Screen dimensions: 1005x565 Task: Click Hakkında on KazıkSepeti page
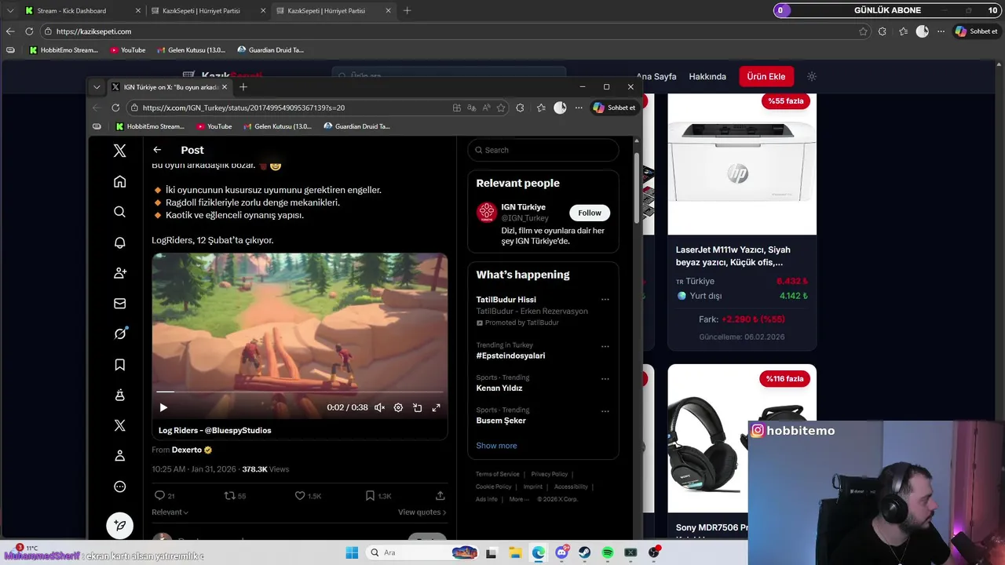(707, 76)
